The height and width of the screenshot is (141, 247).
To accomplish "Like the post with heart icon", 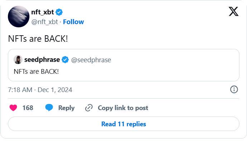I will point(13,108).
